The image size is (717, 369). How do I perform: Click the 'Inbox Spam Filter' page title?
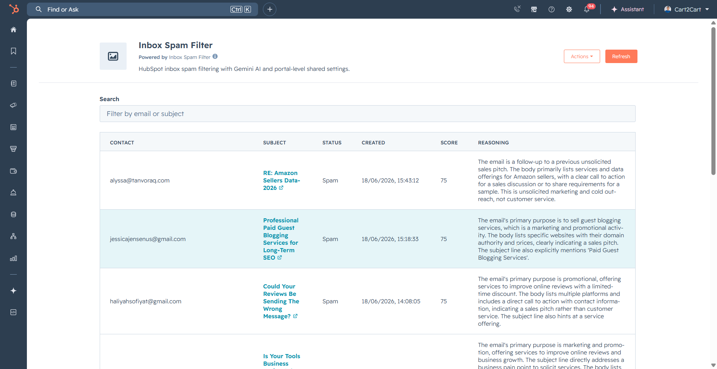176,45
